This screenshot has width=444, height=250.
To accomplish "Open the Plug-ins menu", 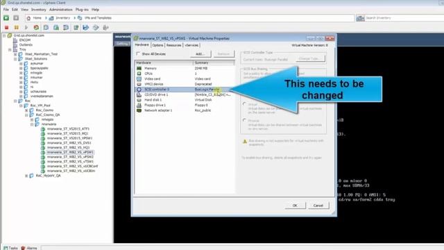I will (82, 10).
